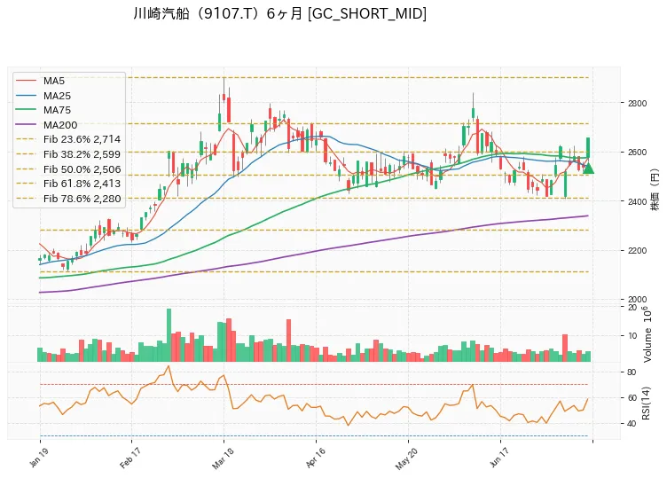Image resolution: width=667 pixels, height=478 pixels.
Task: Select the Fib 78.6% 2,280 legend item
Action: point(68,199)
